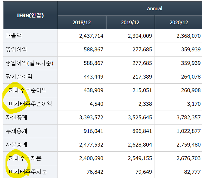Click the 438,909 value

tap(93, 90)
